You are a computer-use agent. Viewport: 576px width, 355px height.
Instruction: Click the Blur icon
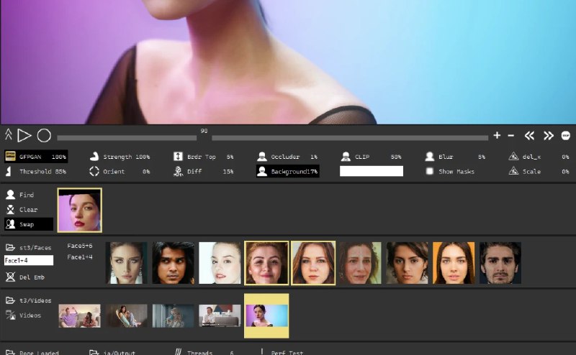click(x=429, y=157)
